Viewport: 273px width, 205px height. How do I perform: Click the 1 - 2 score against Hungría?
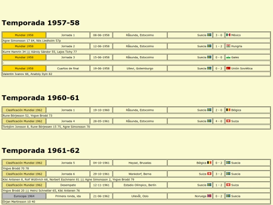[x=219, y=46]
